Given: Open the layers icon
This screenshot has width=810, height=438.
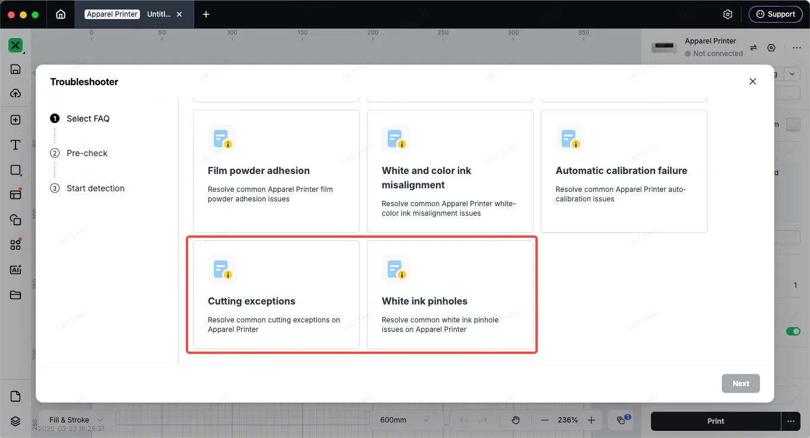Looking at the screenshot, I should [15, 421].
